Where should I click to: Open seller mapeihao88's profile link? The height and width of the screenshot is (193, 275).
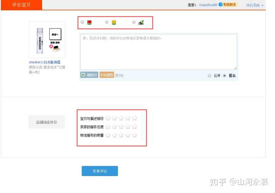click(x=208, y=5)
